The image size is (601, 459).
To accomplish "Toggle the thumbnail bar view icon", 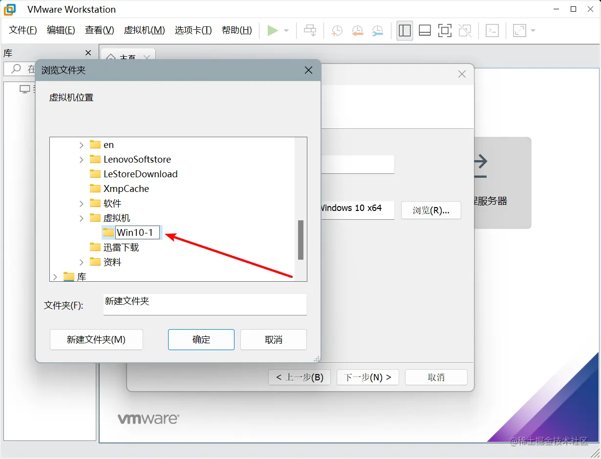I will point(425,31).
